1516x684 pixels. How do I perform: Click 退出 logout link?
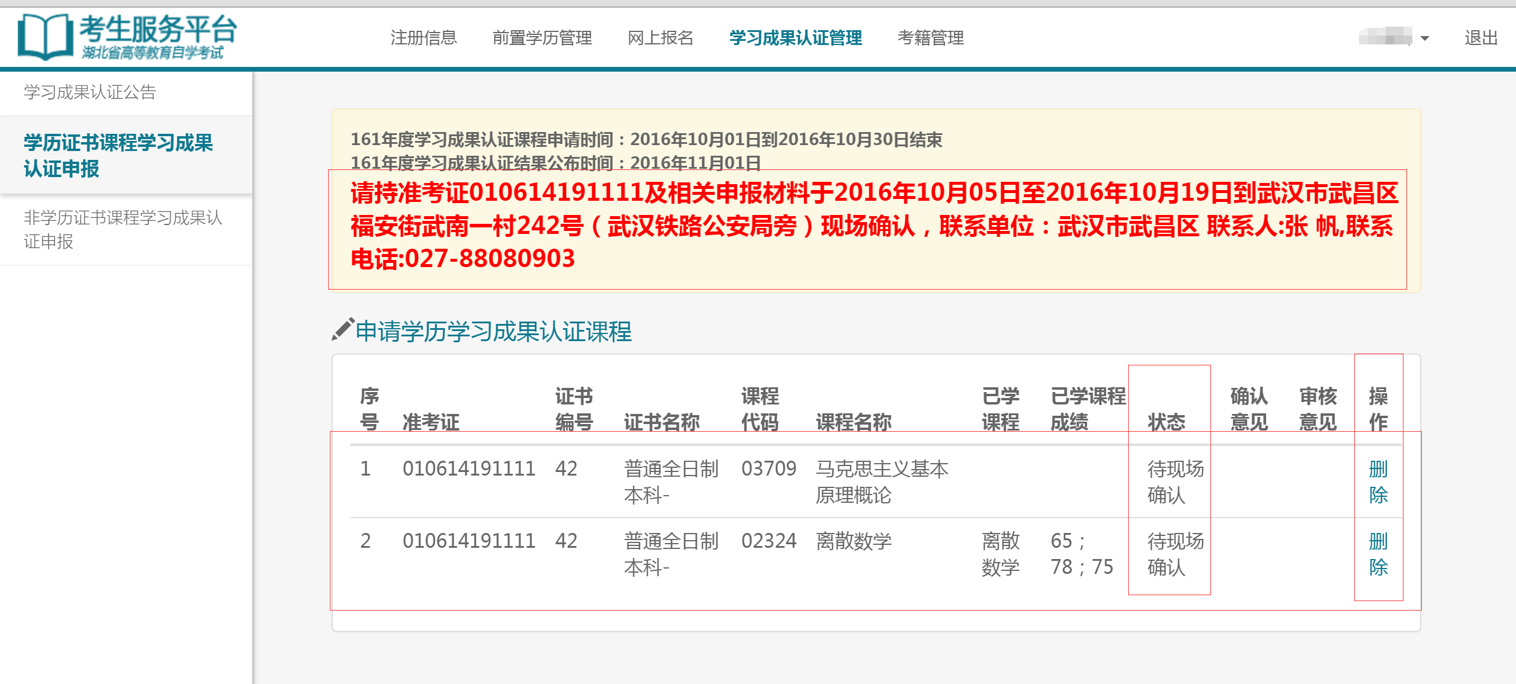[1480, 38]
